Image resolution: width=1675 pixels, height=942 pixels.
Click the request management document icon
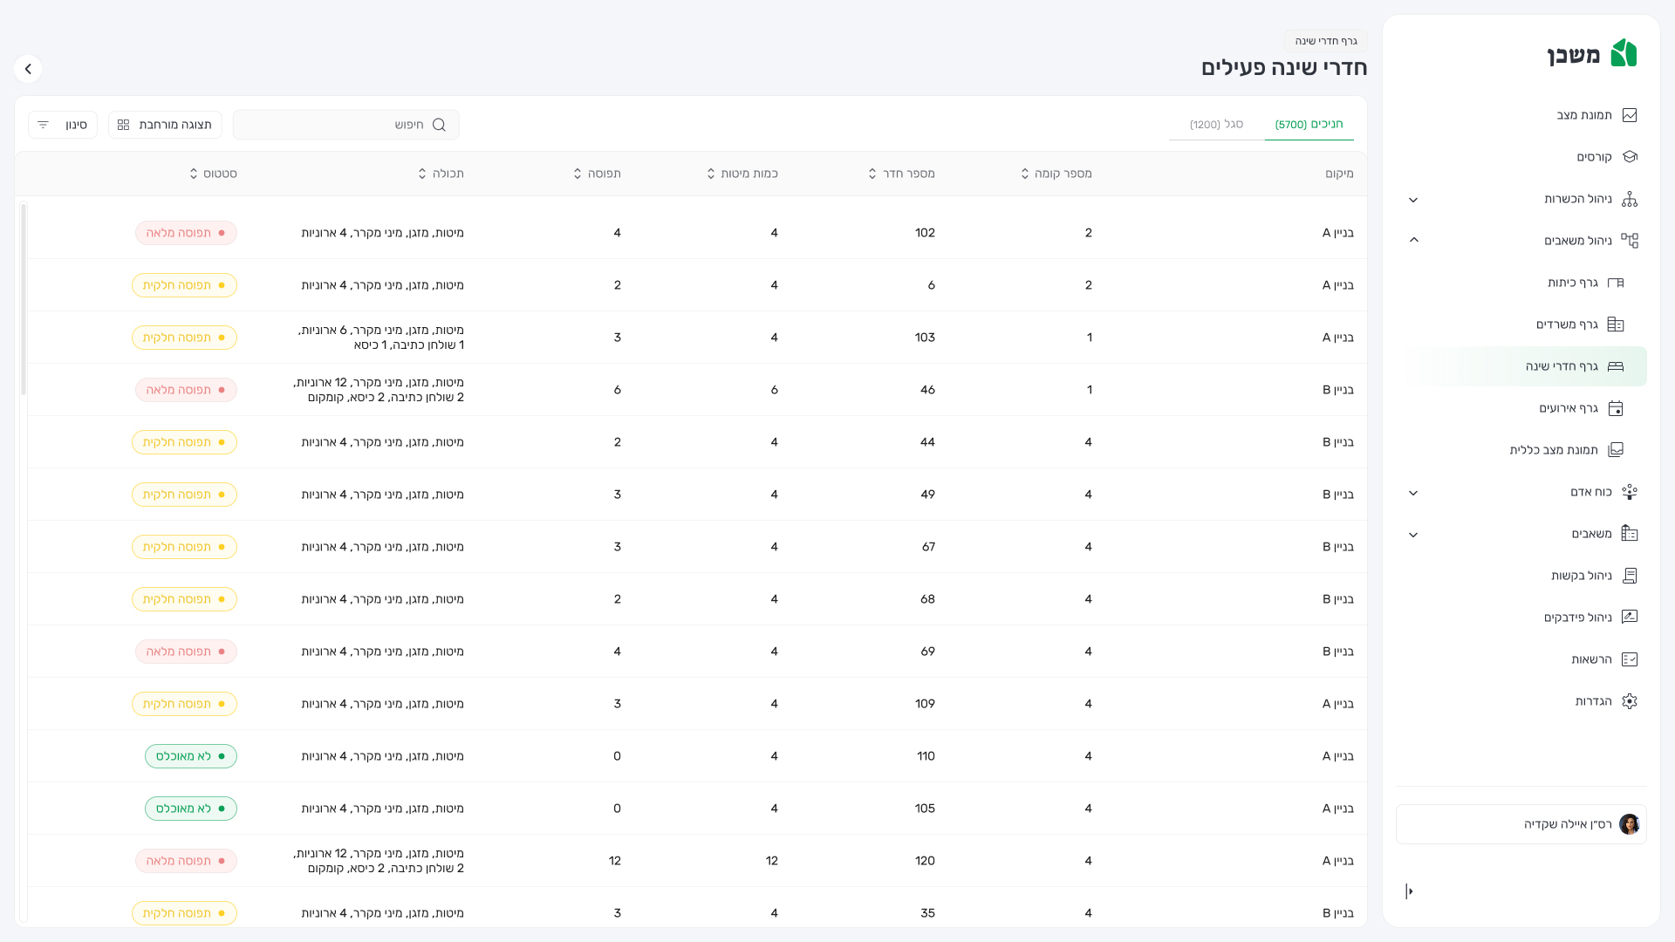click(1629, 576)
